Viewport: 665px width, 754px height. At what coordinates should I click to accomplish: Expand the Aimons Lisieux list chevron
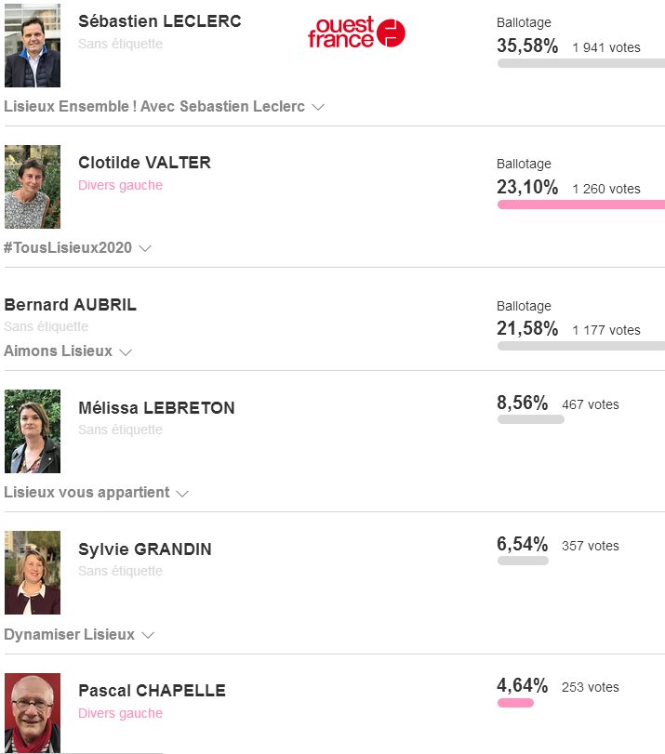coord(126,352)
